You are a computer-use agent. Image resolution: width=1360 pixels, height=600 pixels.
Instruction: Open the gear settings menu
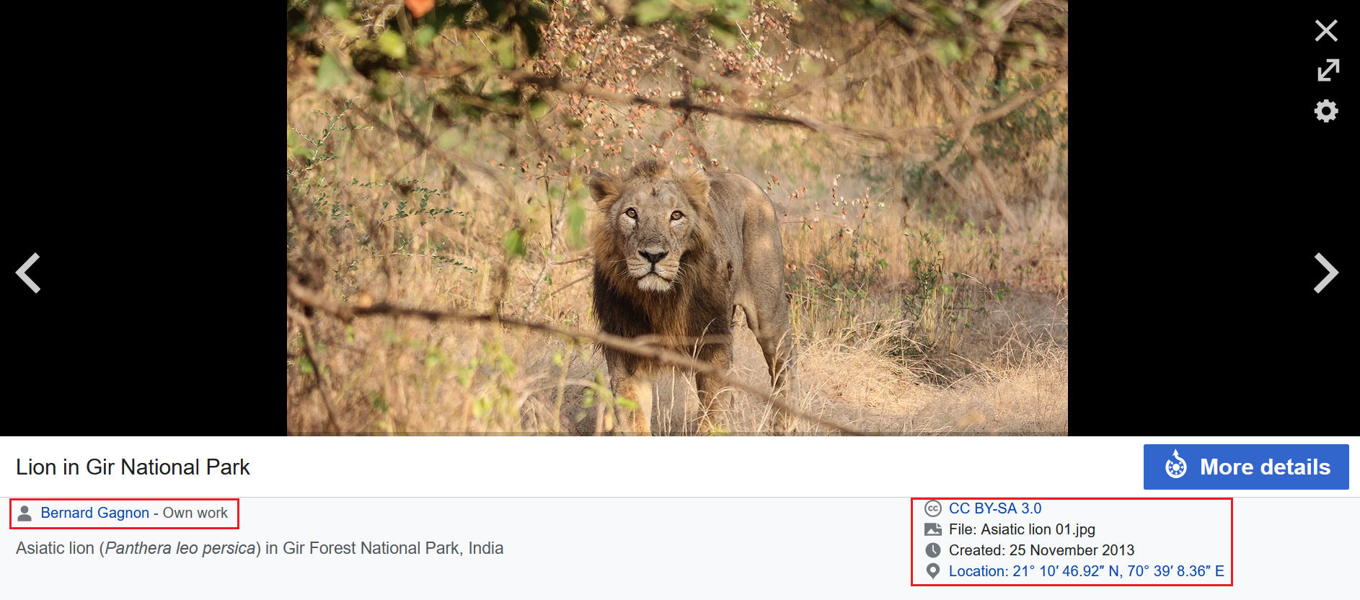(x=1325, y=111)
